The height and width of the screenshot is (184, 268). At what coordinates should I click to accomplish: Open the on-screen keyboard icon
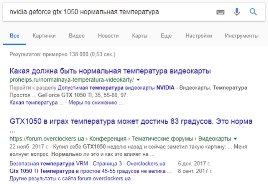[x=220, y=12]
